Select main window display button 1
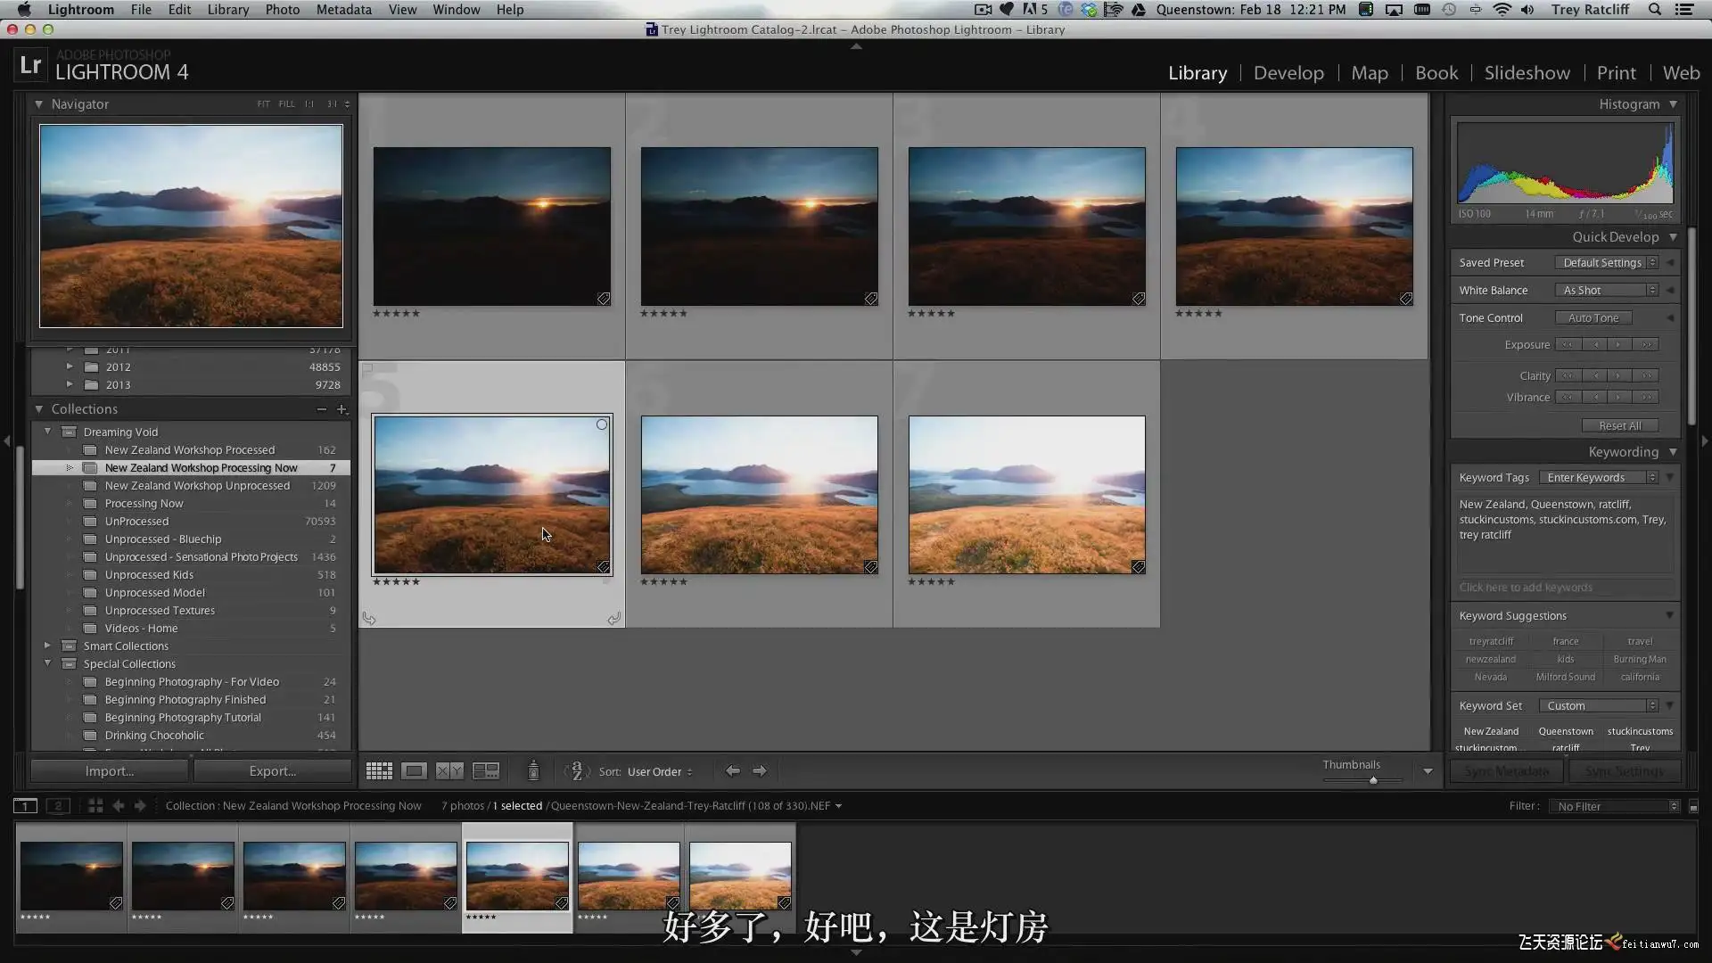 pos(25,806)
